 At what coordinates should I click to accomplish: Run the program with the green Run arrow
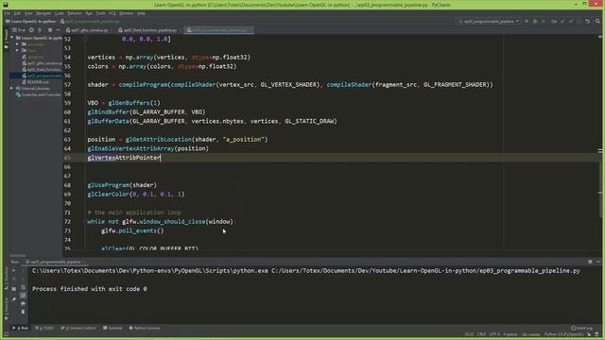[527, 22]
